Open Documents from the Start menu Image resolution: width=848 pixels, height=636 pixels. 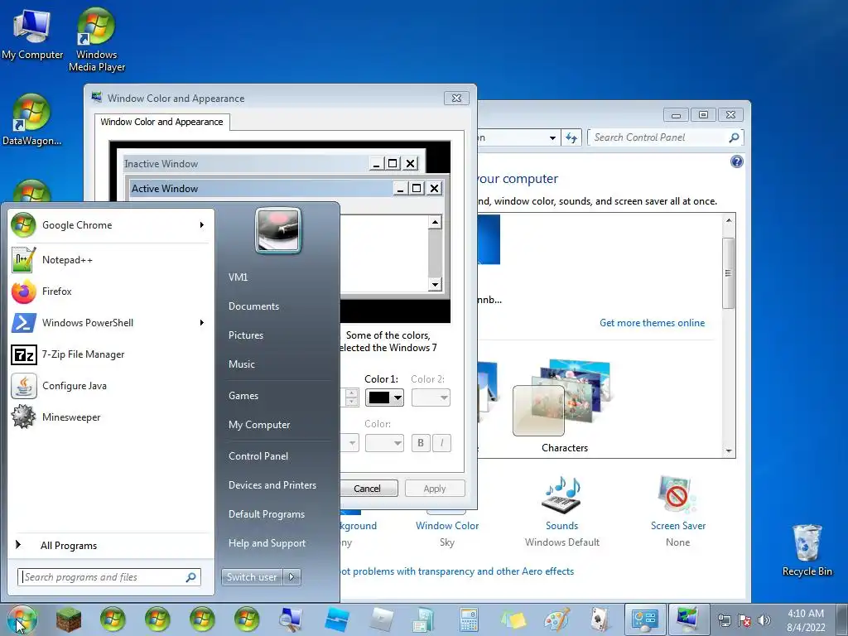(x=253, y=306)
